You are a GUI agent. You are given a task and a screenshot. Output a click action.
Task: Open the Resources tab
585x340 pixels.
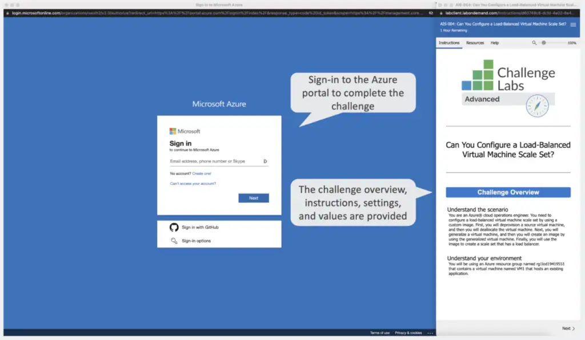pos(475,43)
